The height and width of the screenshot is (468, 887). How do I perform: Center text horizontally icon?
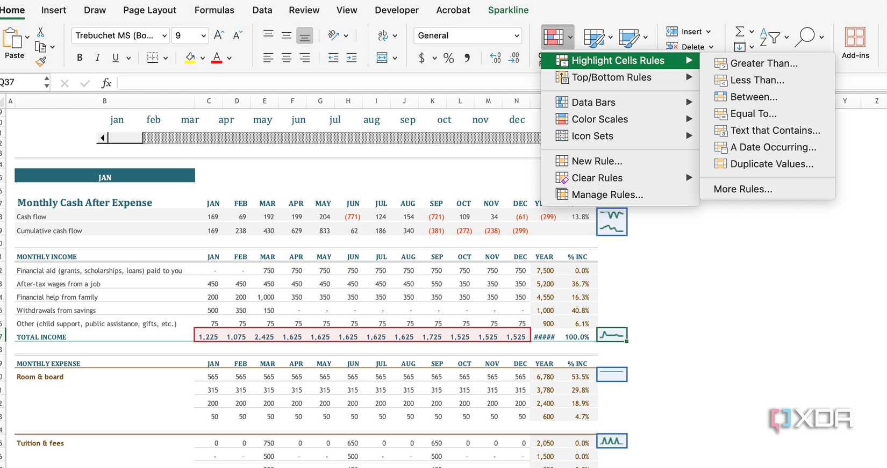pos(287,58)
